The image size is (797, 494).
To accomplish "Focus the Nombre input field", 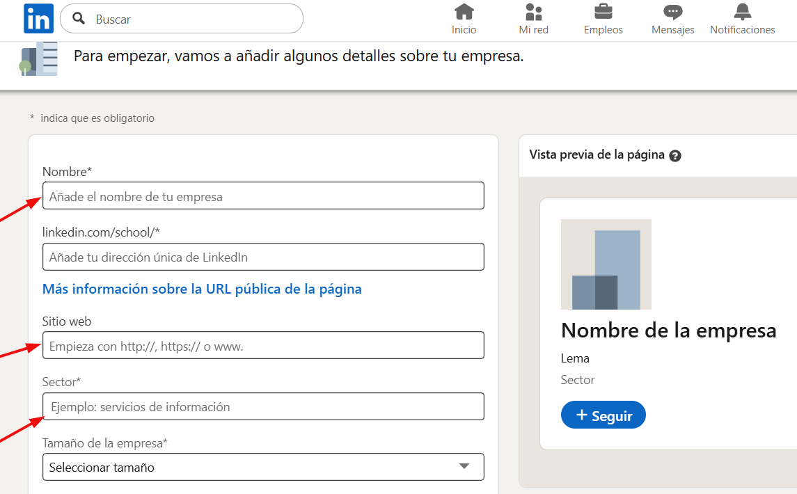I will coord(263,196).
